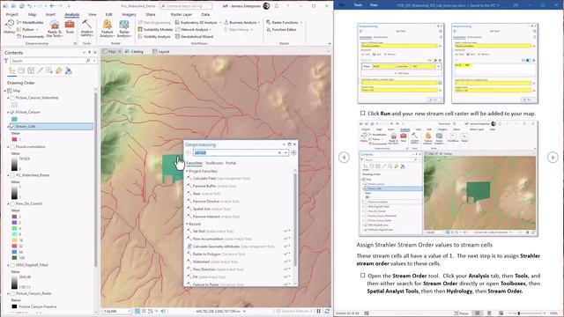Image resolution: width=564 pixels, height=317 pixels.
Task: Open the Raster Analysis portal button
Action: pyautogui.click(x=123, y=29)
